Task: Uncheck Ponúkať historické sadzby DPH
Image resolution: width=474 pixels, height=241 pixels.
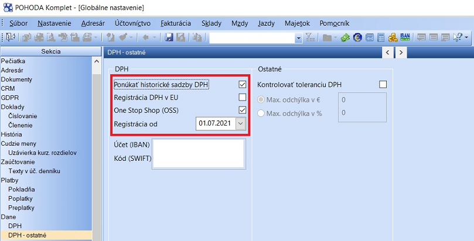Action: pos(242,85)
